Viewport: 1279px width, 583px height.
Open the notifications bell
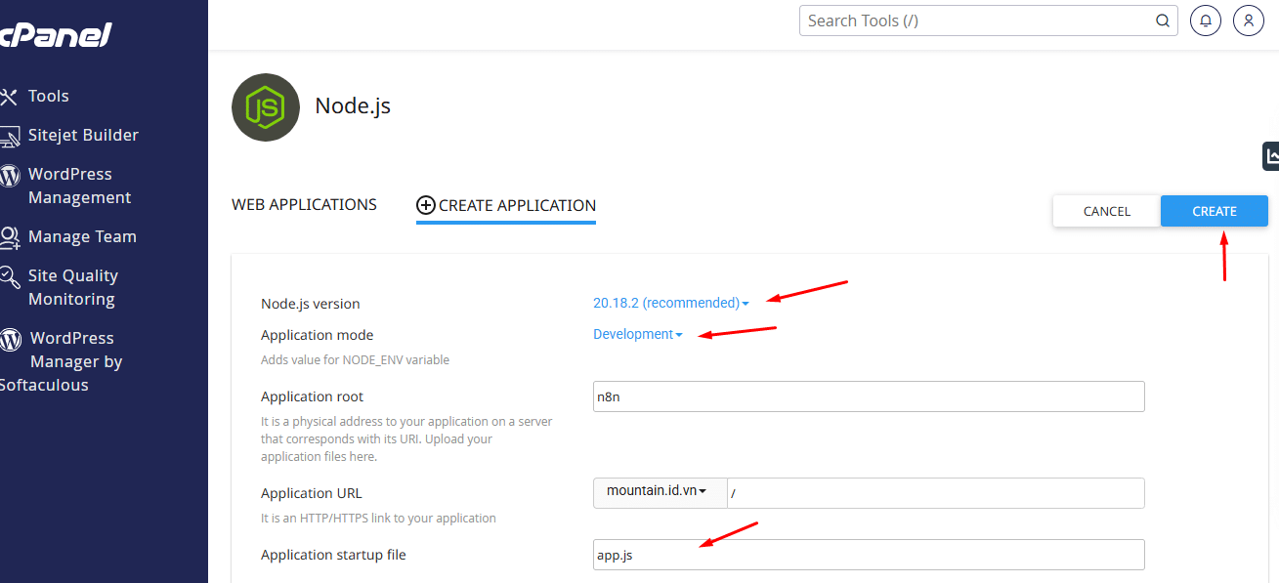(1206, 21)
